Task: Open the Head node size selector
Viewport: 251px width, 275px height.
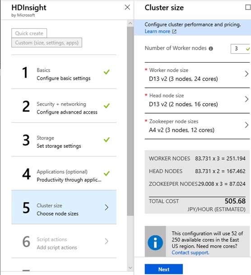Action: tap(197, 101)
